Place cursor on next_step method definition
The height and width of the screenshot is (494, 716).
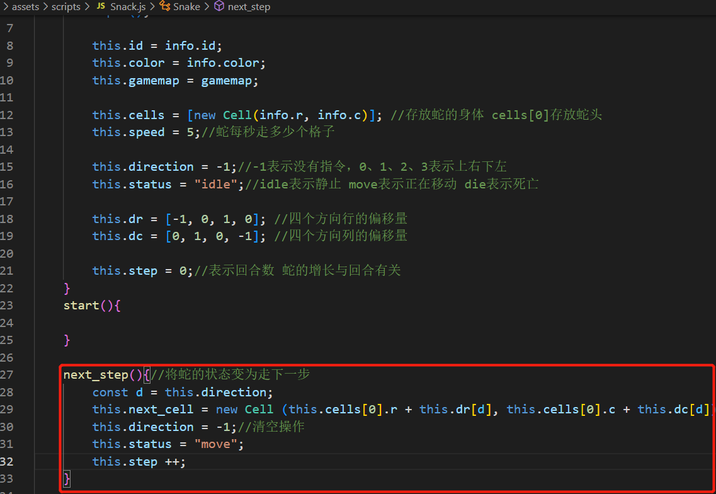coord(95,375)
